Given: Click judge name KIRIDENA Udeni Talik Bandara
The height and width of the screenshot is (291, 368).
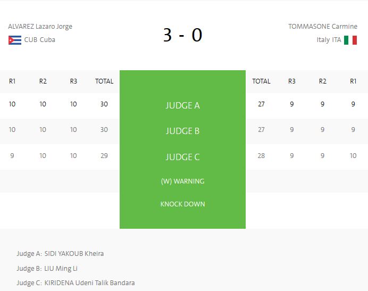Looking at the screenshot, I should coord(89,283).
